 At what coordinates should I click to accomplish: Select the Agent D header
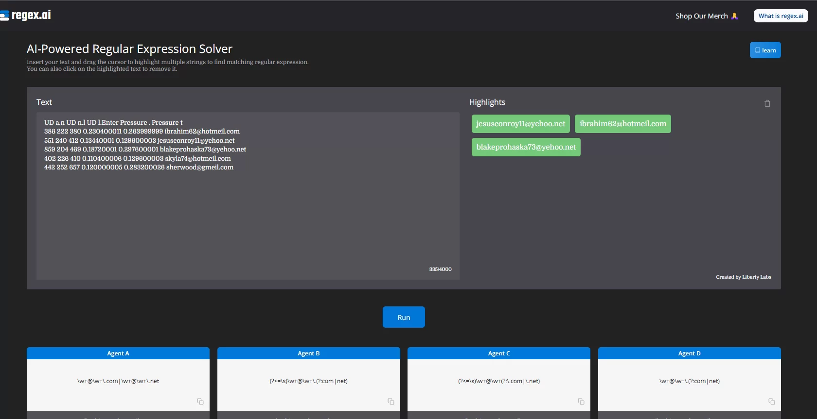[x=689, y=353]
